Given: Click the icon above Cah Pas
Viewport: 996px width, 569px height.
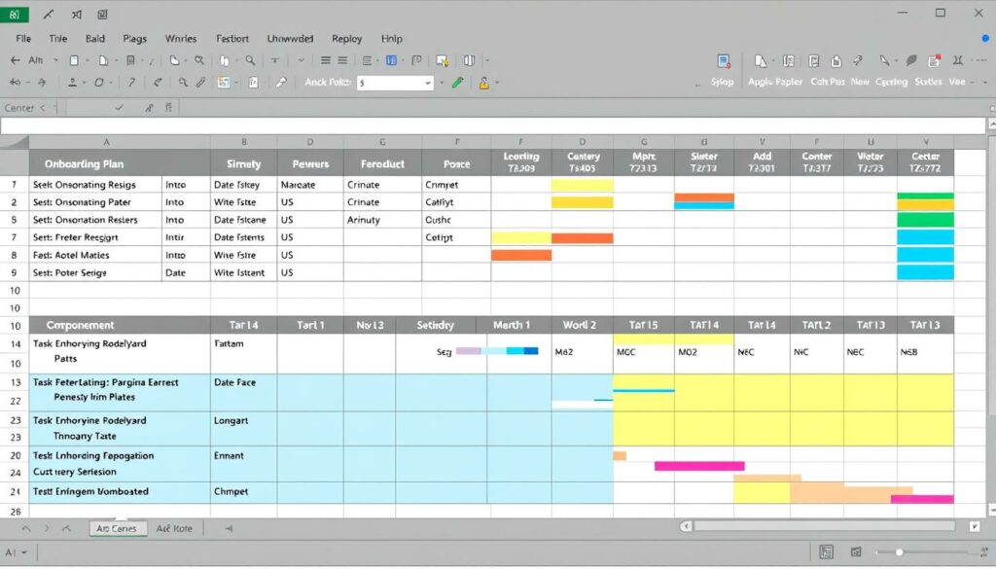Looking at the screenshot, I should (x=814, y=61).
